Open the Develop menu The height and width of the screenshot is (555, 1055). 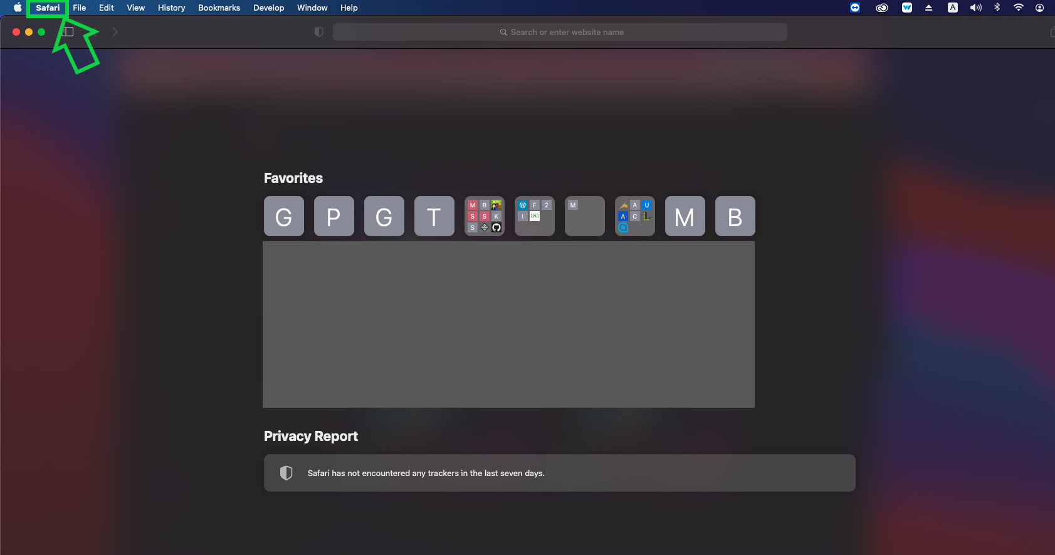pos(269,8)
